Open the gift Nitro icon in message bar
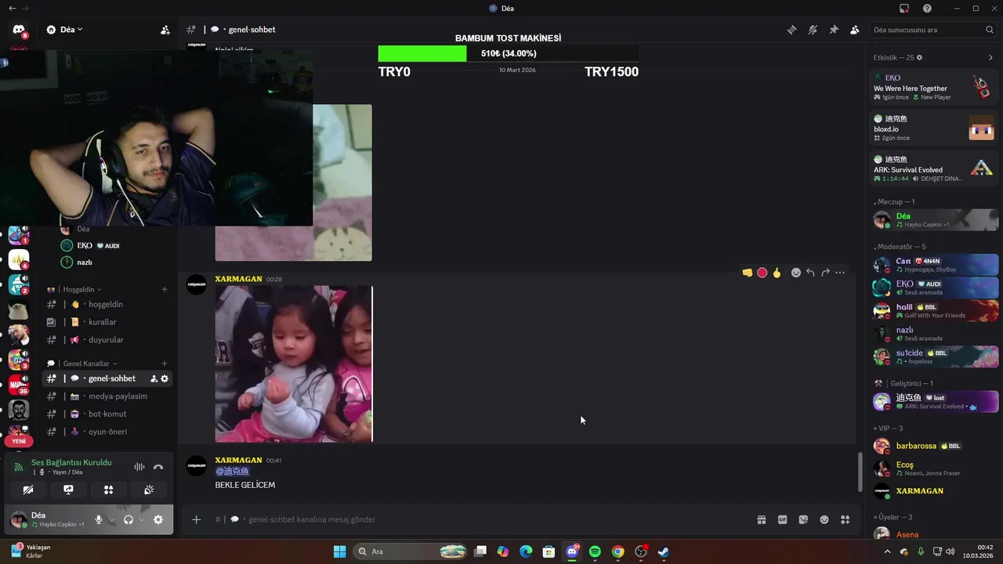 [x=761, y=519]
